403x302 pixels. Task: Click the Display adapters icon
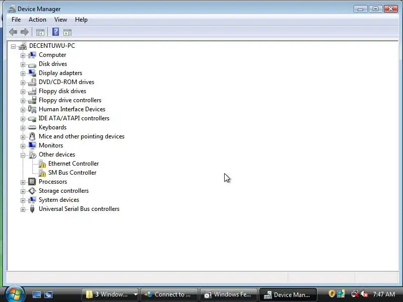point(32,73)
